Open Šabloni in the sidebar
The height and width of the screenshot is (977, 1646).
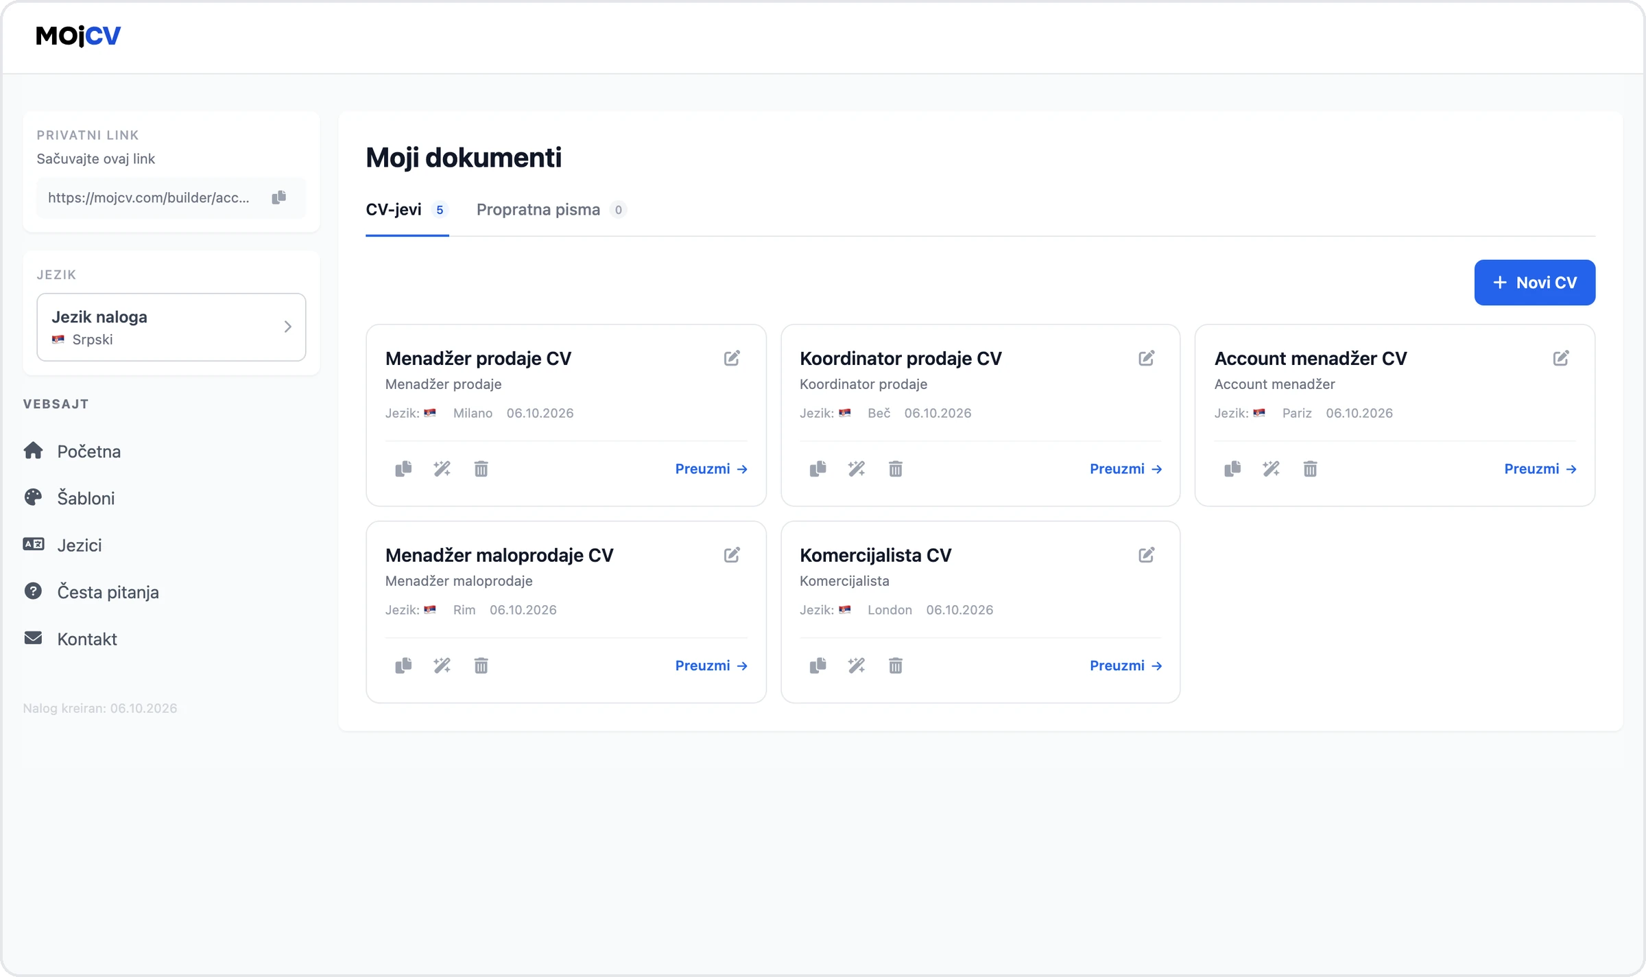tap(69, 497)
